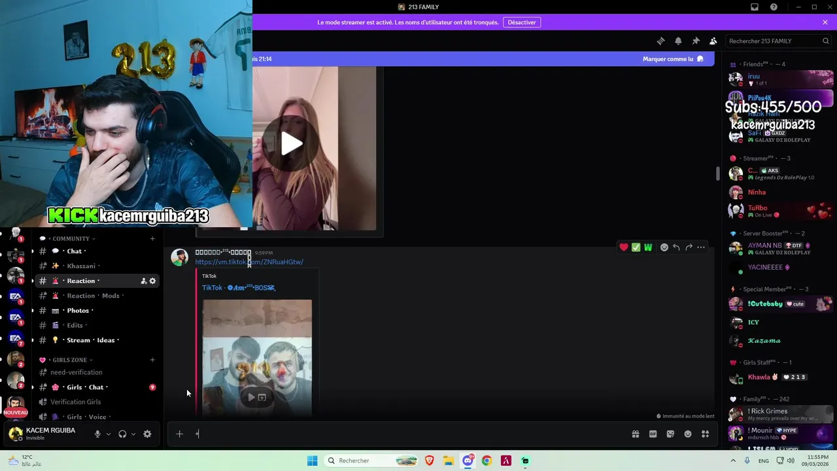The height and width of the screenshot is (471, 837).
Task: Open the TikTok embed title link
Action: [x=238, y=288]
